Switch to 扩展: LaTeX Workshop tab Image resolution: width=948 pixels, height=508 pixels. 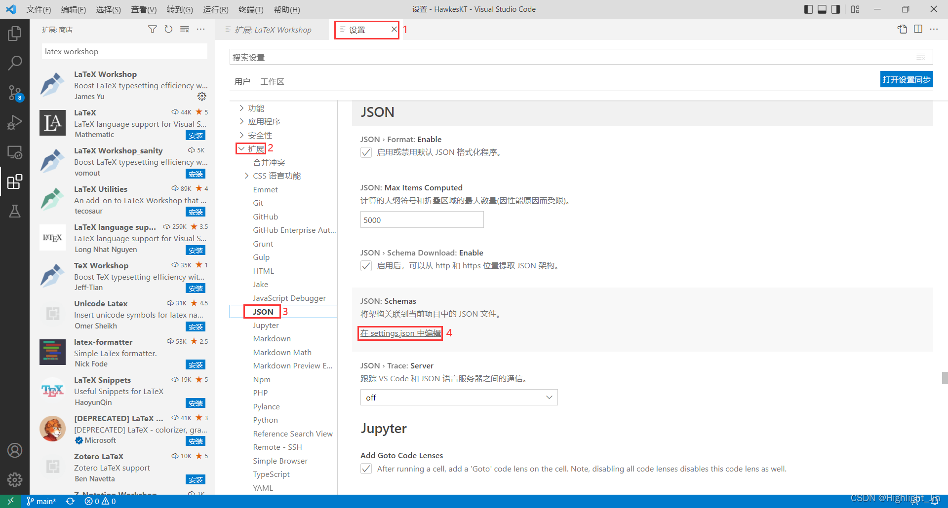(273, 30)
